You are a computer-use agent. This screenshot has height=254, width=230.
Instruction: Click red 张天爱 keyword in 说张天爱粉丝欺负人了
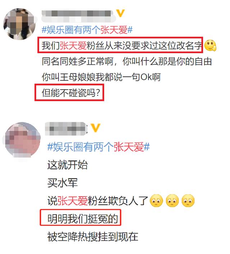[73, 201]
